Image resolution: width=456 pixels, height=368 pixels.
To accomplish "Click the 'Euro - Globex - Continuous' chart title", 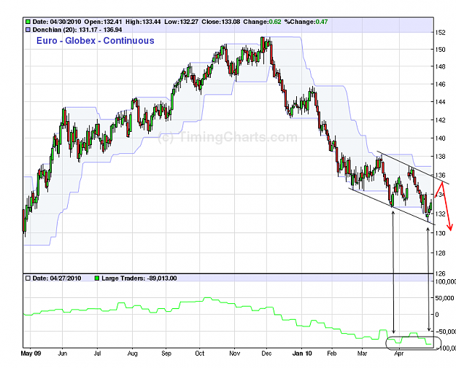I will pos(96,41).
